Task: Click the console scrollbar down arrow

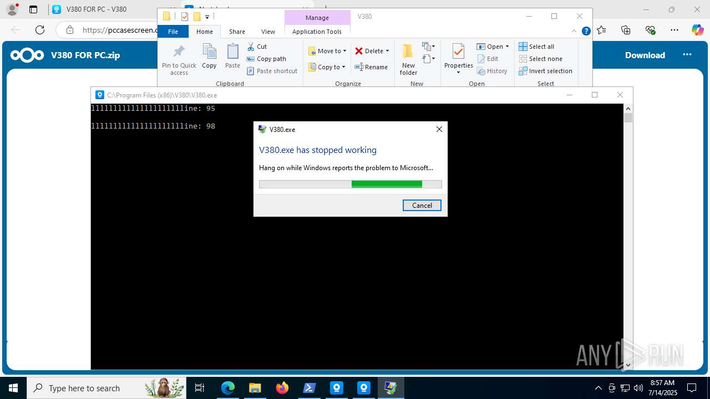Action: pos(628,365)
